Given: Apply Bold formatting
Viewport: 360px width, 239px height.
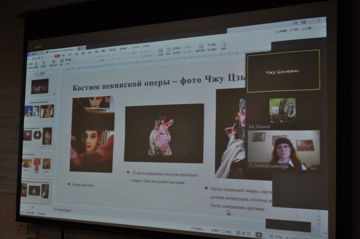Looking at the screenshot, I should [75, 63].
